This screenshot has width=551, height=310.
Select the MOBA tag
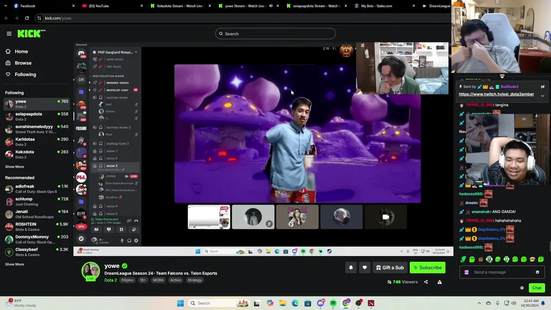158,280
